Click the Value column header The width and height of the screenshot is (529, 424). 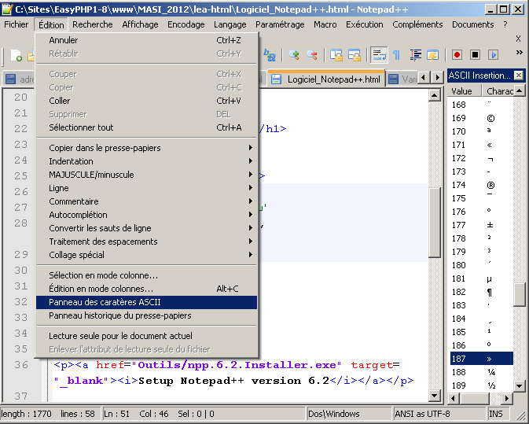click(465, 91)
